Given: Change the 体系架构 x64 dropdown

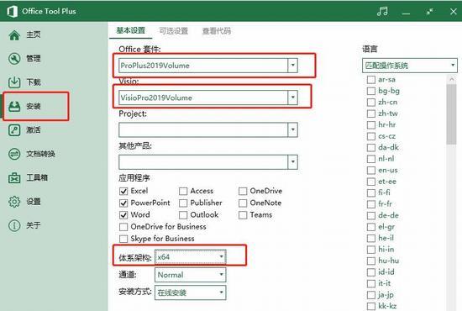Looking at the screenshot, I should point(191,257).
